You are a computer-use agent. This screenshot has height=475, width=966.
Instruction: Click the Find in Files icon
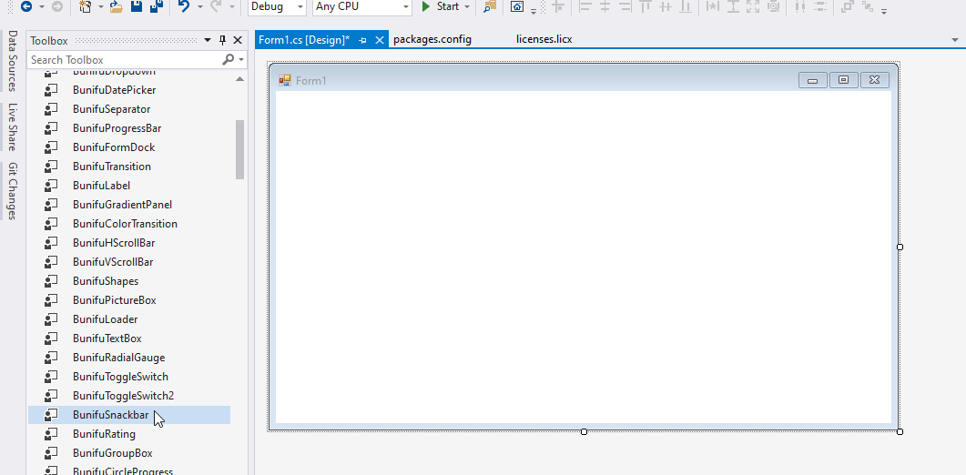pyautogui.click(x=490, y=6)
